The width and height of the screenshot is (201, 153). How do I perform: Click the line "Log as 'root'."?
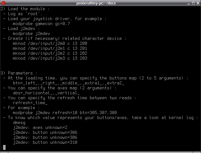23,14
